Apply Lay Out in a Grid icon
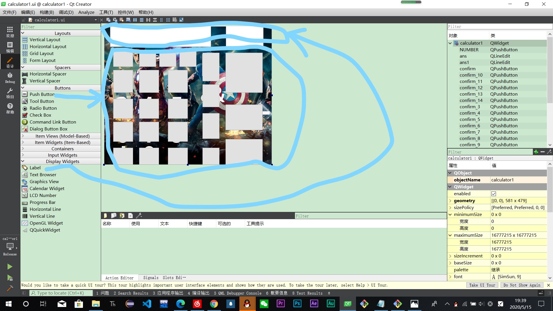553x311 pixels. (168, 20)
